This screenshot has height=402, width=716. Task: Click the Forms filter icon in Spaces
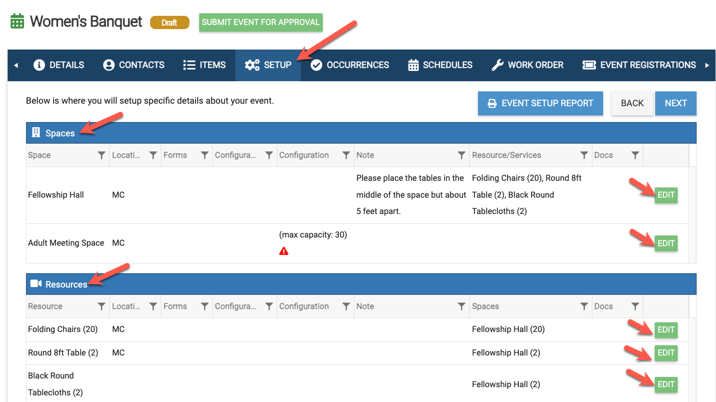point(204,155)
